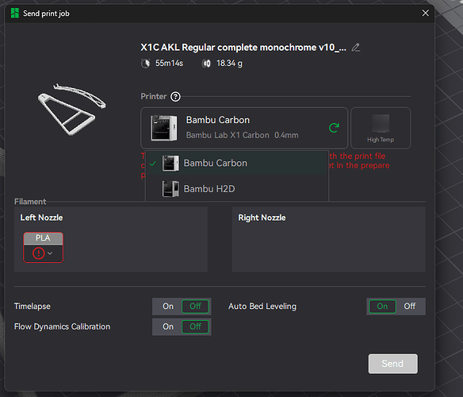
Task: Switch Auto Bed Leveling to Off
Action: (410, 306)
